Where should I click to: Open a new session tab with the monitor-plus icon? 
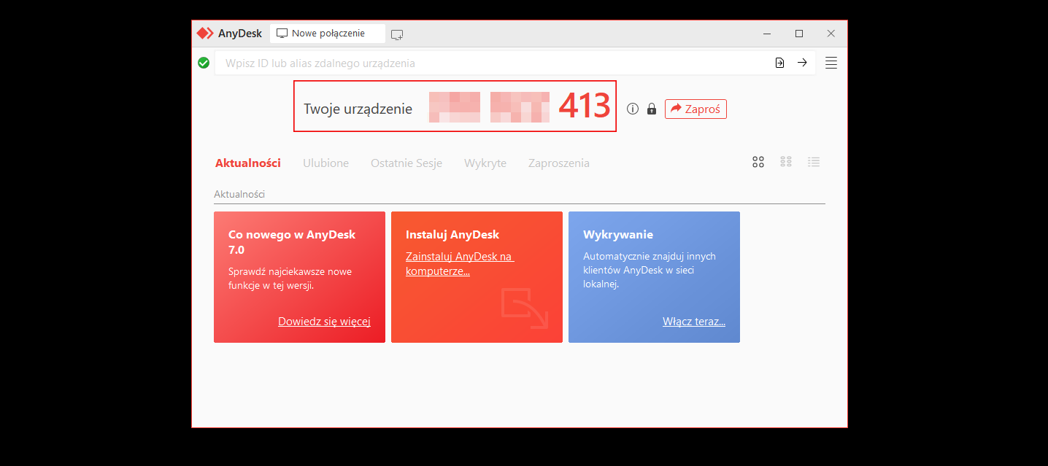coord(397,34)
